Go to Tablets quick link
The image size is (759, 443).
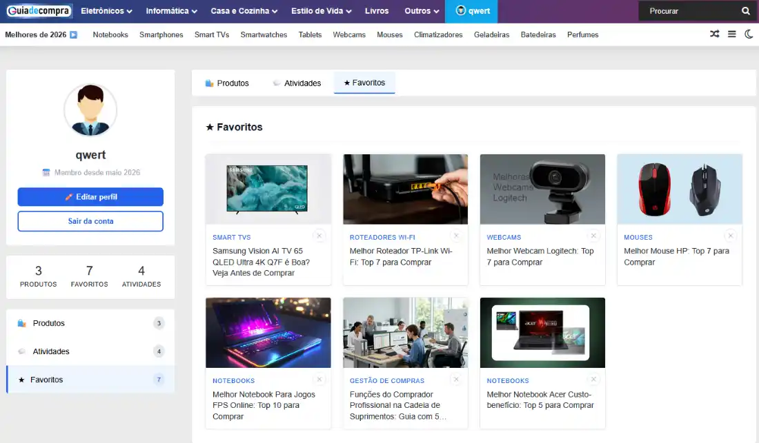tap(310, 34)
